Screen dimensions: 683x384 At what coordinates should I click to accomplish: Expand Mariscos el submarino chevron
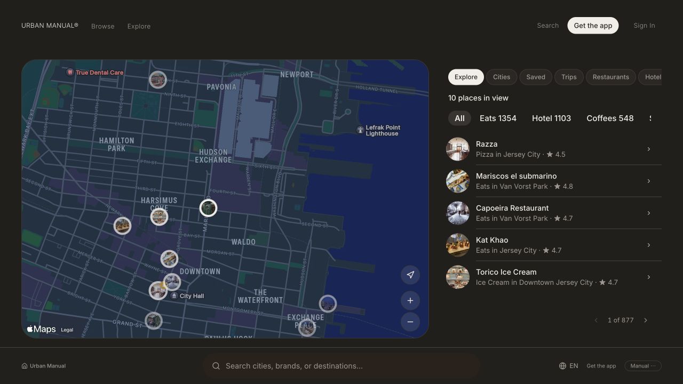[x=649, y=181]
